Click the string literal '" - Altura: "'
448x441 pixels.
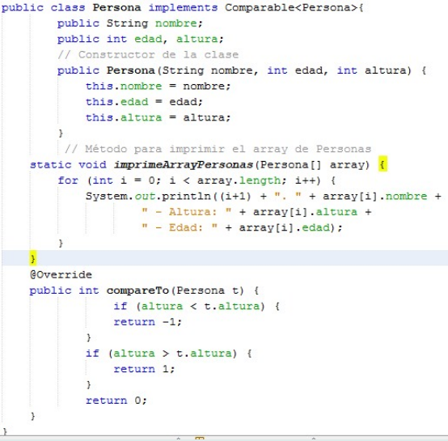(187, 212)
